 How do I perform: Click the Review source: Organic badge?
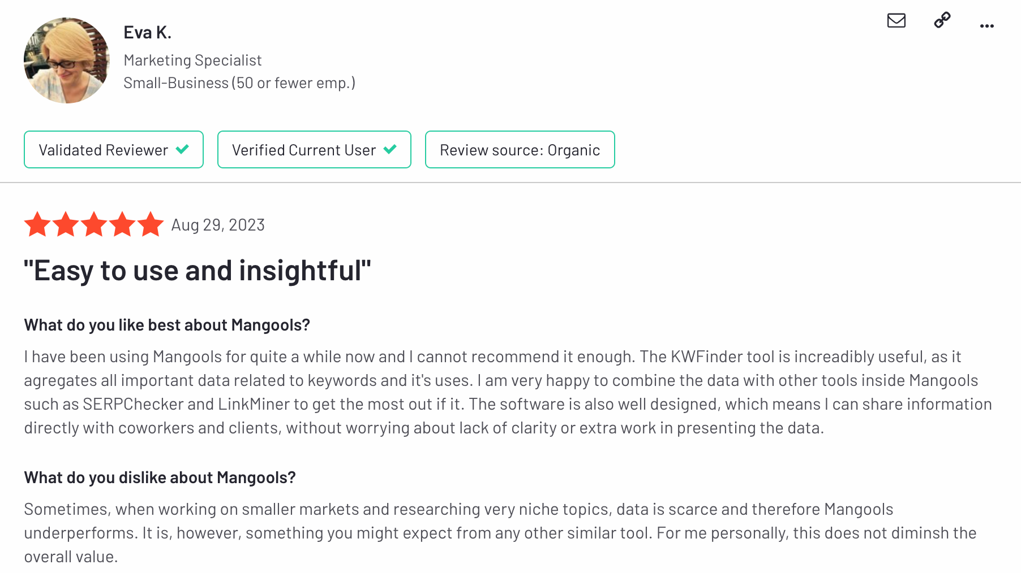pyautogui.click(x=520, y=150)
